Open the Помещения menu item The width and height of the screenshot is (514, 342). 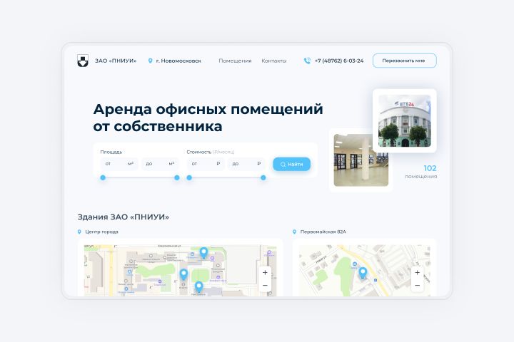click(x=235, y=61)
